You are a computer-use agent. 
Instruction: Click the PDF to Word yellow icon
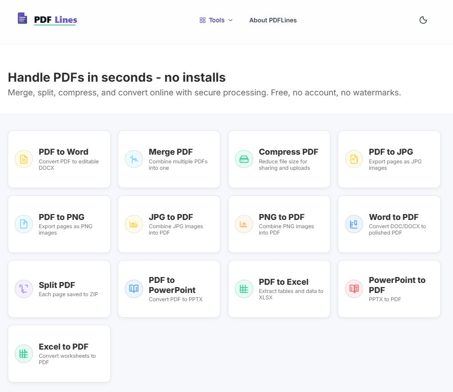point(24,159)
